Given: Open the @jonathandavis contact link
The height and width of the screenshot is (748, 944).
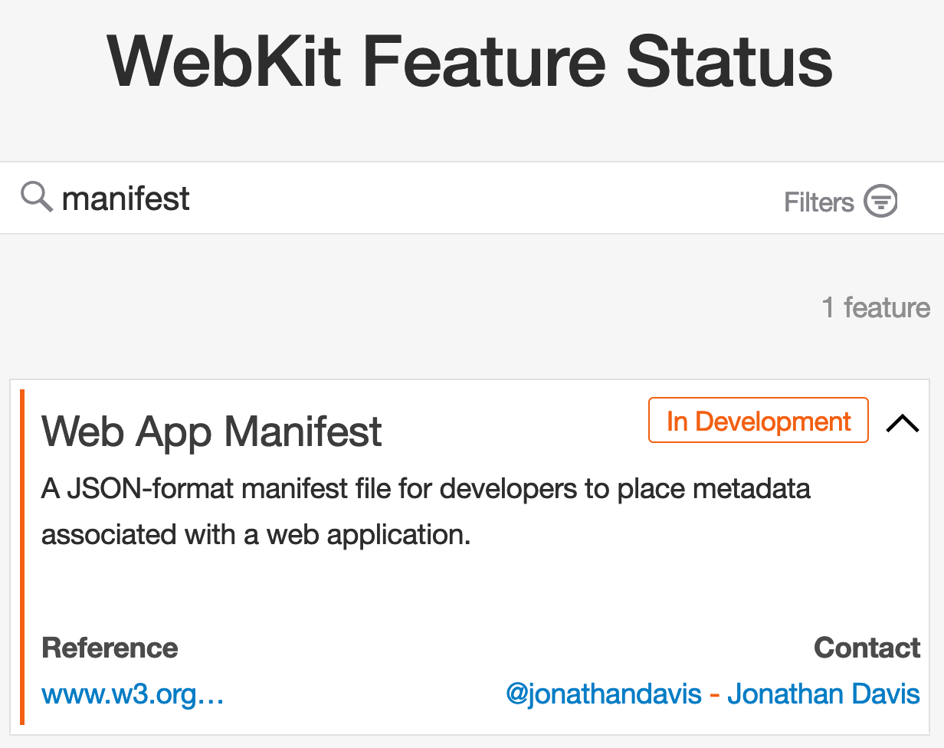Looking at the screenshot, I should [x=603, y=694].
